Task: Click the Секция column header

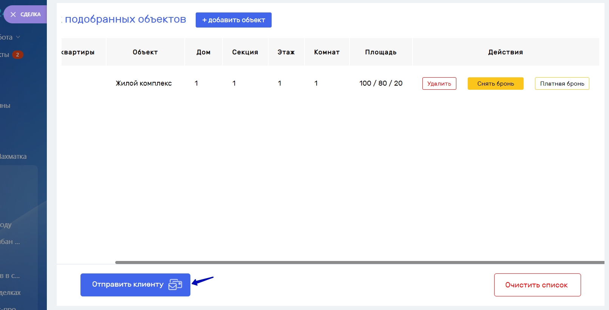Action: pyautogui.click(x=245, y=52)
